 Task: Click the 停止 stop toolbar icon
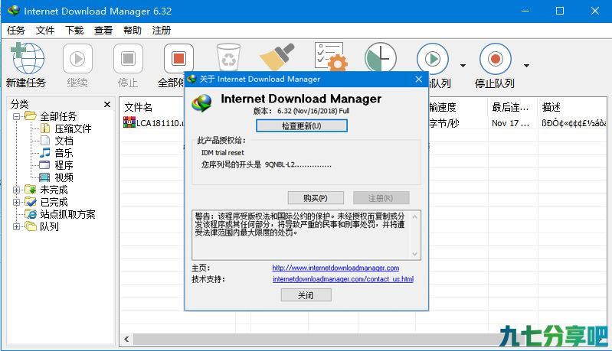pos(128,58)
